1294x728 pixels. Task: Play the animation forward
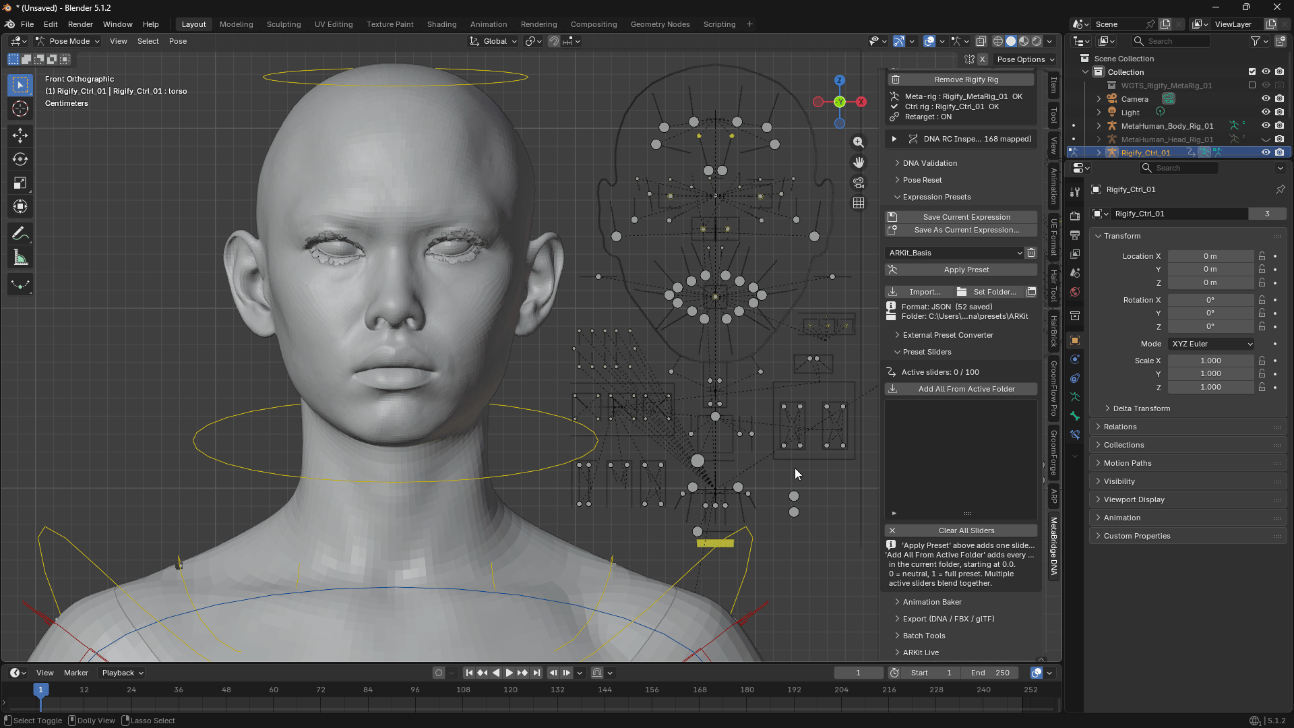click(x=510, y=673)
